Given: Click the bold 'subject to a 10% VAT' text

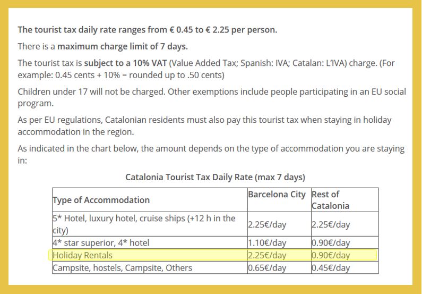Looking at the screenshot, I should 125,63.
